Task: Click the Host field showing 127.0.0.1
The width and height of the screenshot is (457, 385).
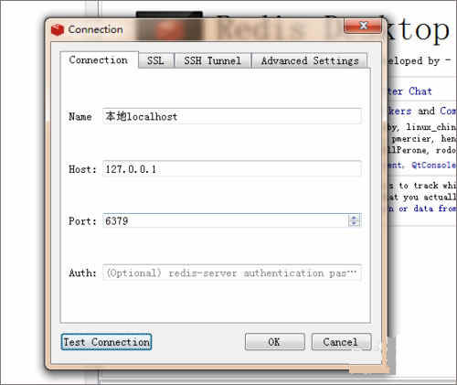Action: click(x=232, y=168)
